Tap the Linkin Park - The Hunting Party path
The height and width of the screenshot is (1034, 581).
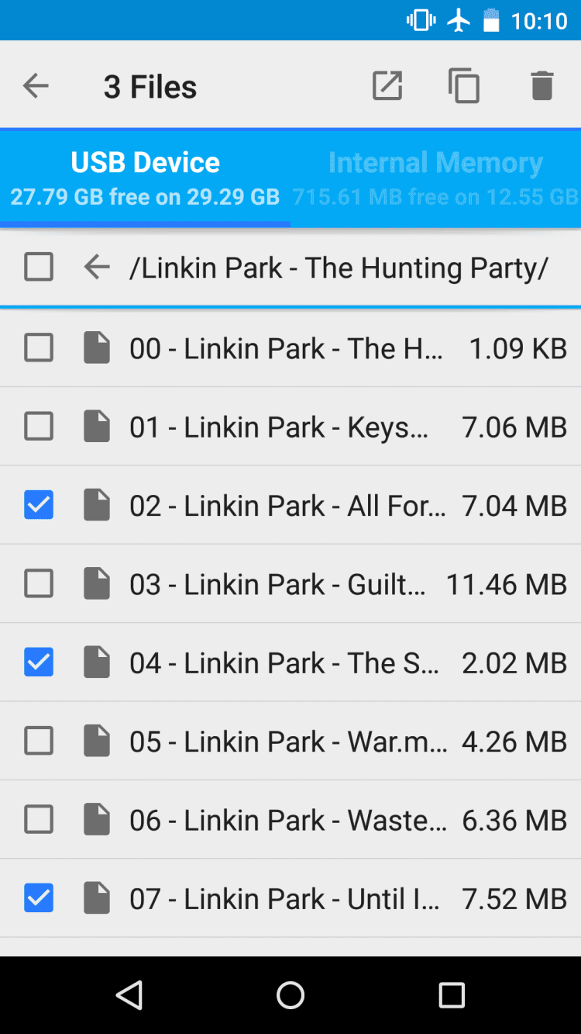tap(339, 268)
